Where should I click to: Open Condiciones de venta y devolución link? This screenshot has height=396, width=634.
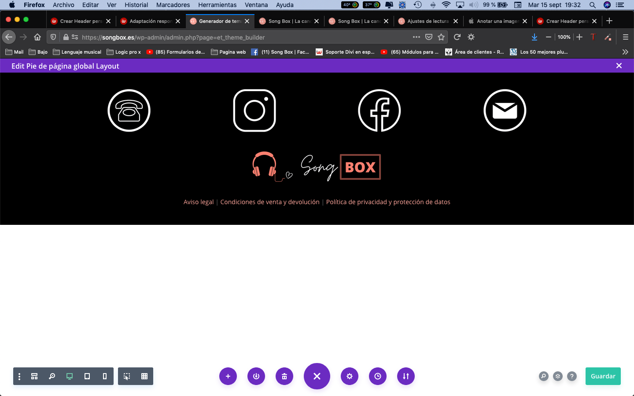[x=270, y=202]
